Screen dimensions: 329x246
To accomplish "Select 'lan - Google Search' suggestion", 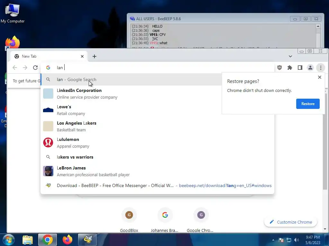I will pyautogui.click(x=131, y=79).
